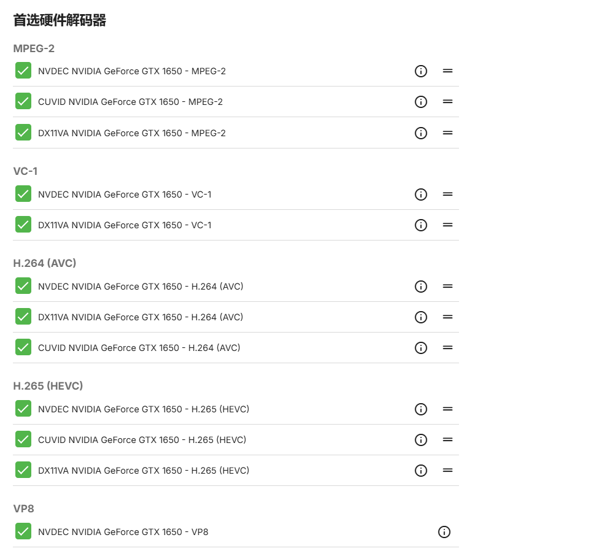Click info icon for CUVID MPEG-2
The width and height of the screenshot is (602, 551).
[421, 102]
